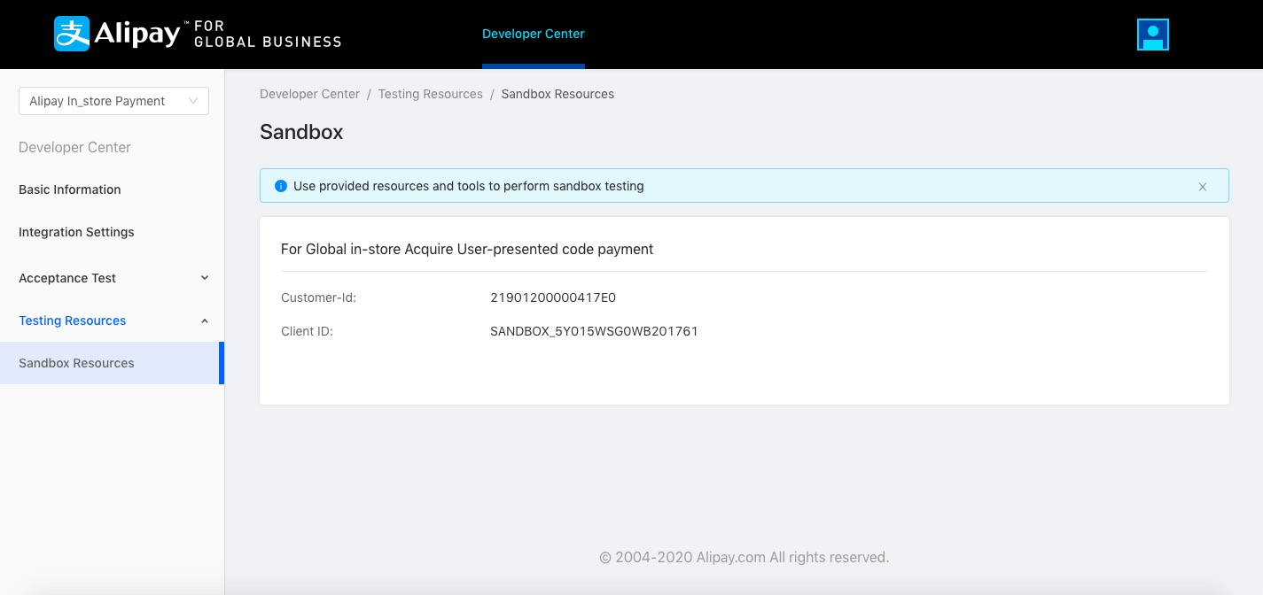
Task: Click Developer Center breadcrumb link
Action: [x=309, y=94]
